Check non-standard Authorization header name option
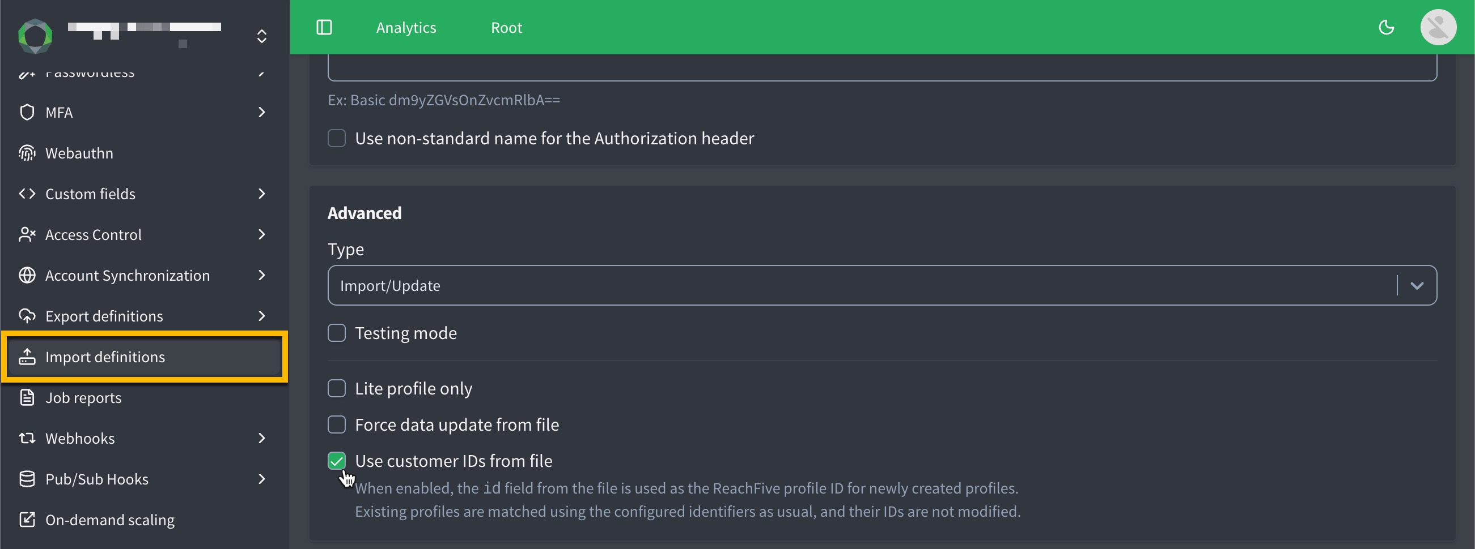The height and width of the screenshot is (549, 1475). point(337,139)
